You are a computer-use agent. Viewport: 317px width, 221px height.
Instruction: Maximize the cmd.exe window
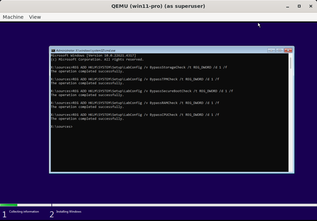point(280,50)
